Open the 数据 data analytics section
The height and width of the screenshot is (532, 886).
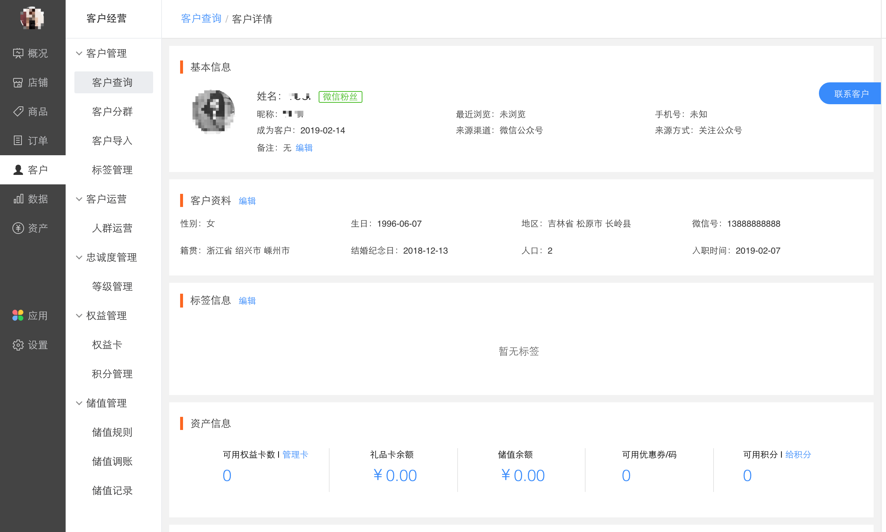click(x=33, y=199)
